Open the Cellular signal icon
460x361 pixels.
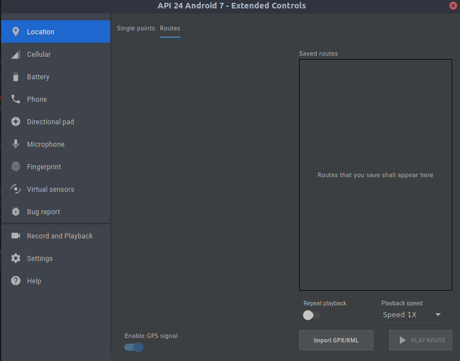click(x=16, y=55)
